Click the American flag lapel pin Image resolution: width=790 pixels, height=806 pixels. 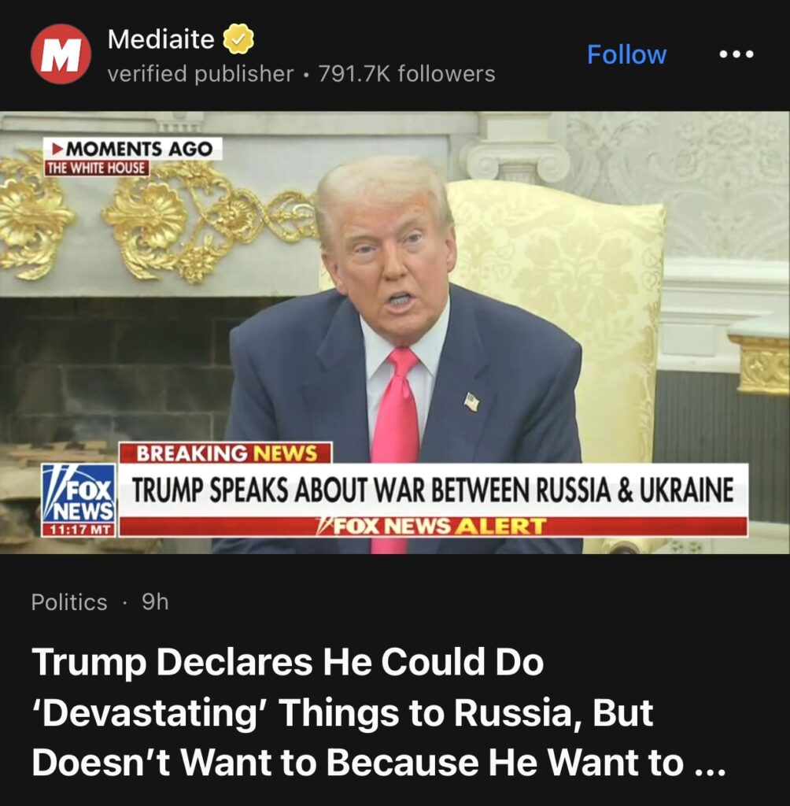pyautogui.click(x=472, y=401)
